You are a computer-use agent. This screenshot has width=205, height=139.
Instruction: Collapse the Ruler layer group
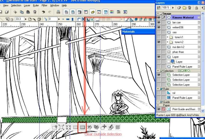pos(158,89)
